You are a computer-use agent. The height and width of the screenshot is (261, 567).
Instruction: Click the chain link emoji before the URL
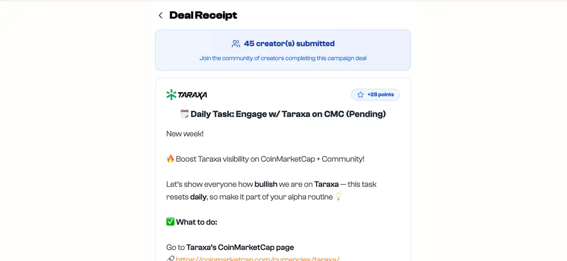click(170, 259)
